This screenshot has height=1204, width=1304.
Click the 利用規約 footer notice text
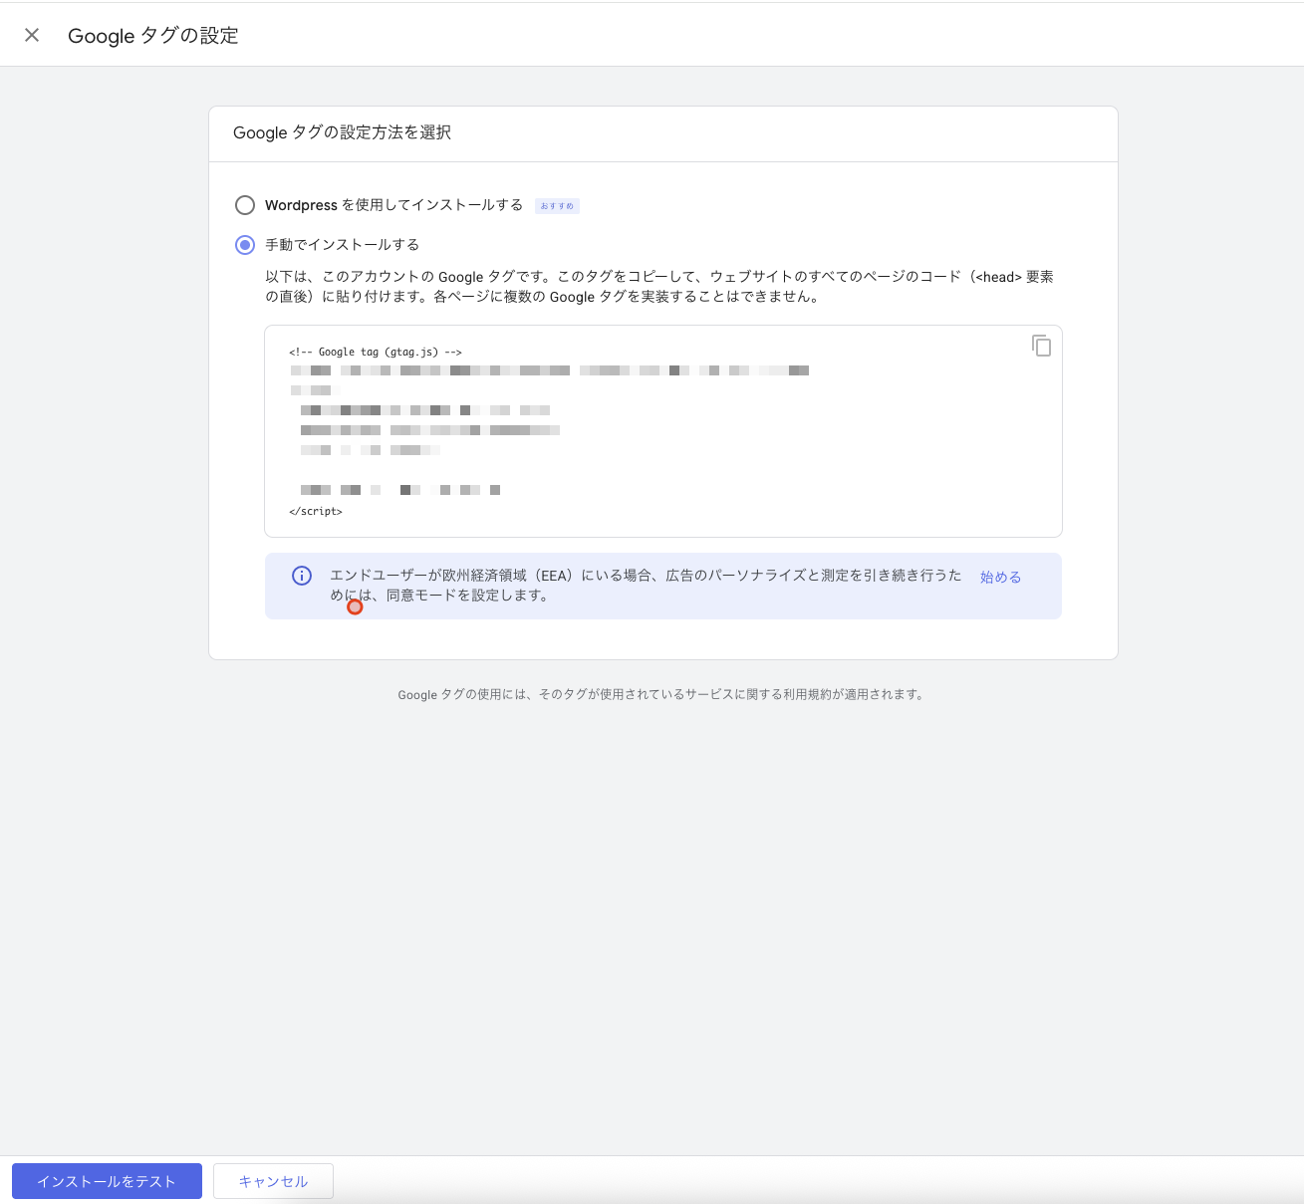click(661, 695)
